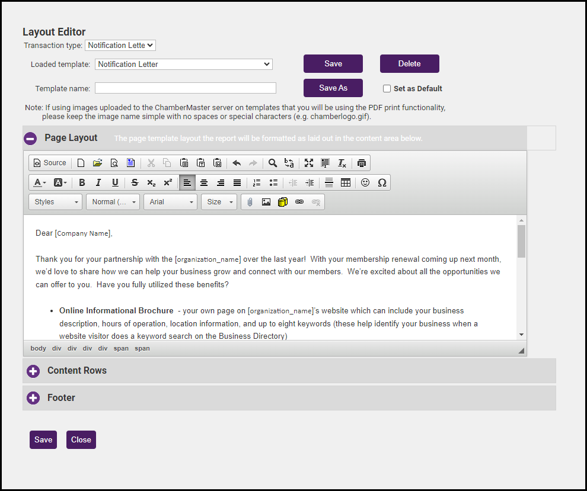Open the background color dropdown
This screenshot has height=491, width=587.
point(60,182)
